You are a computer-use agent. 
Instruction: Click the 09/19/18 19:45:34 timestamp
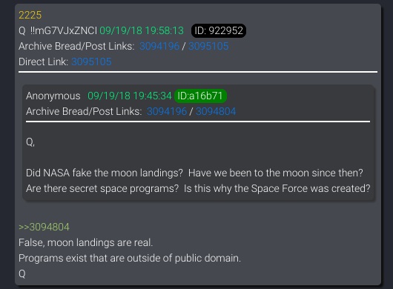point(129,96)
